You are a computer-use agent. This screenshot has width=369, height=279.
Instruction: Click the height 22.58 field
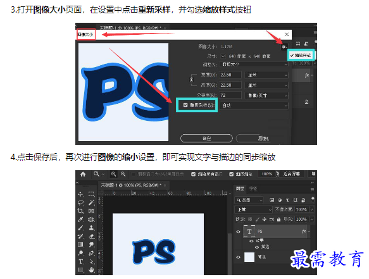coord(230,85)
